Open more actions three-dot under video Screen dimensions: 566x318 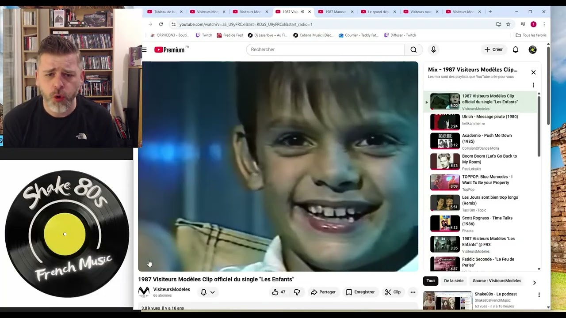[413, 292]
